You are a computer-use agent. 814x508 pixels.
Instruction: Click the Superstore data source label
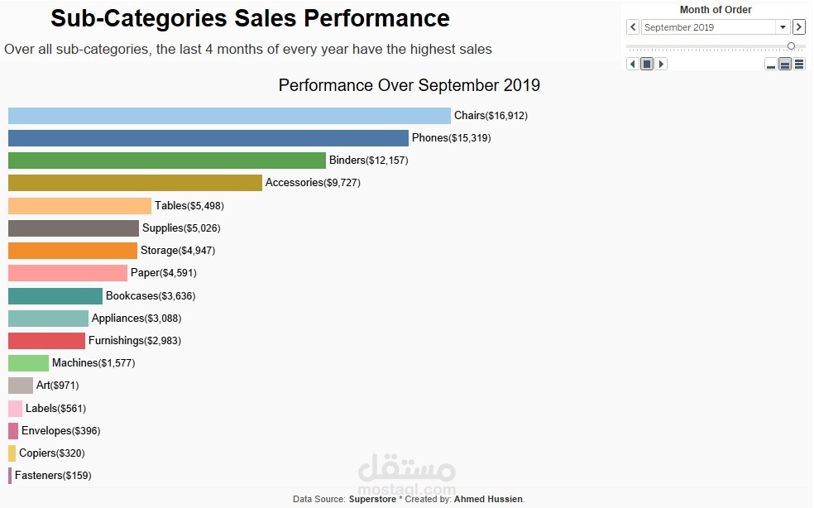coord(372,499)
